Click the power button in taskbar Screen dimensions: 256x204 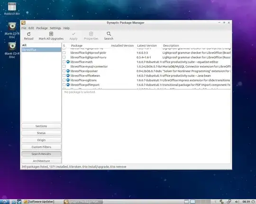click(254, 202)
